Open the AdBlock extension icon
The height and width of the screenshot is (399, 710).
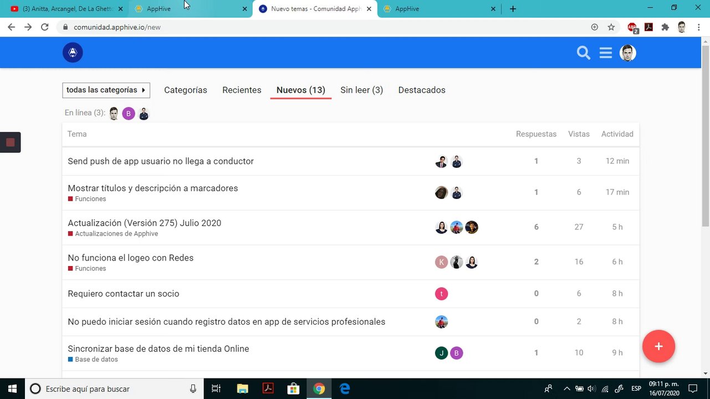pos(632,27)
